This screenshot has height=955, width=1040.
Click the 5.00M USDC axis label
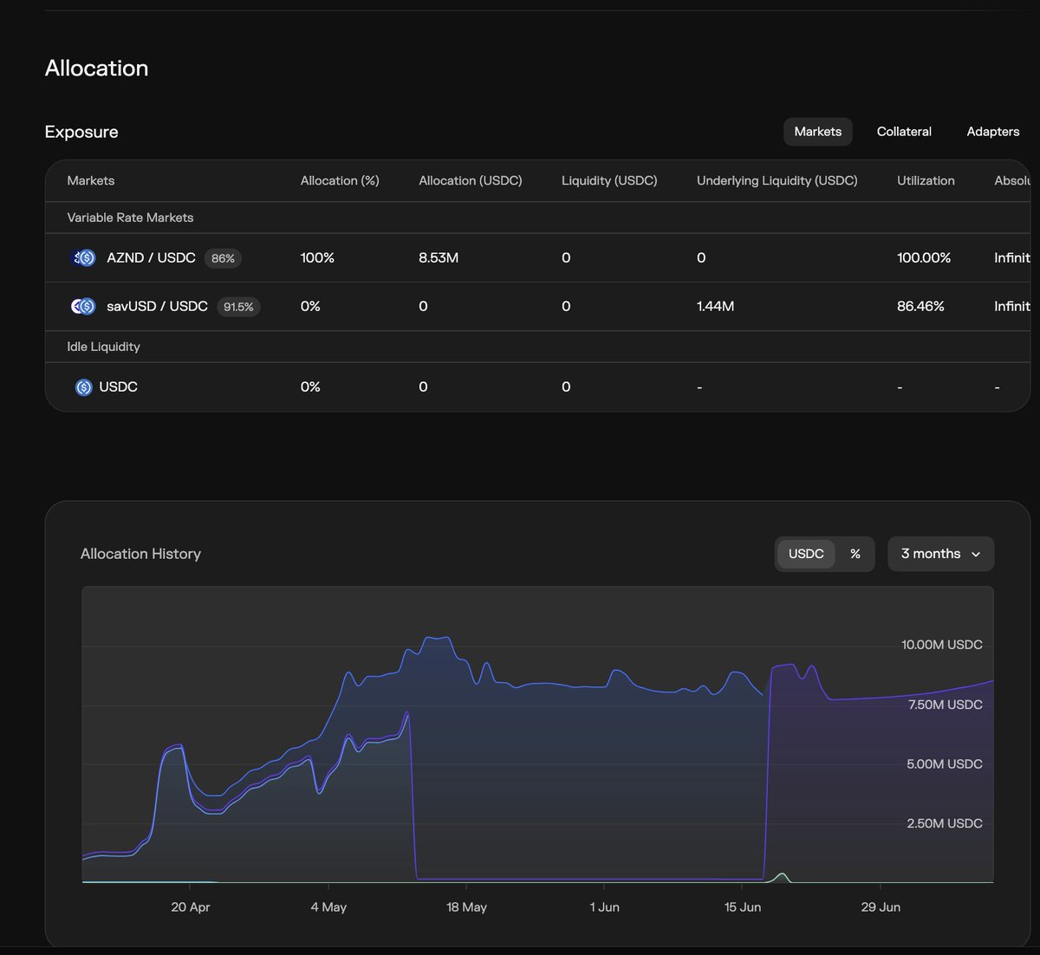coord(945,763)
